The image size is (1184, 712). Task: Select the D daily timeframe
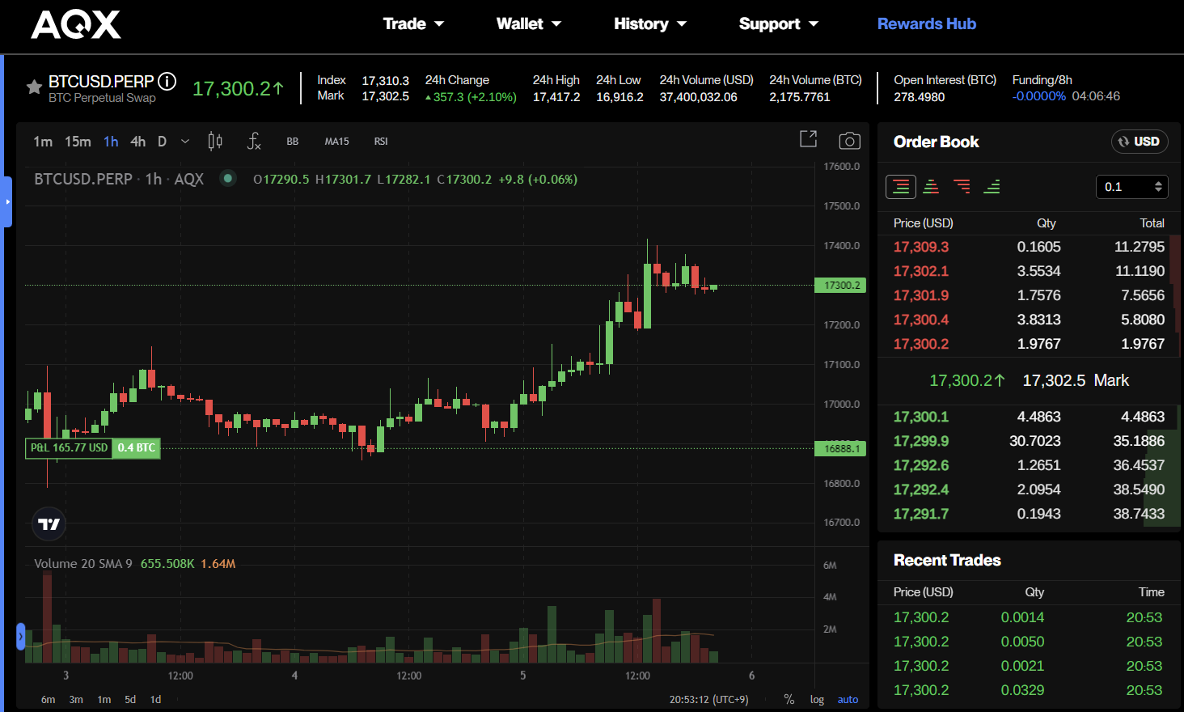(162, 142)
